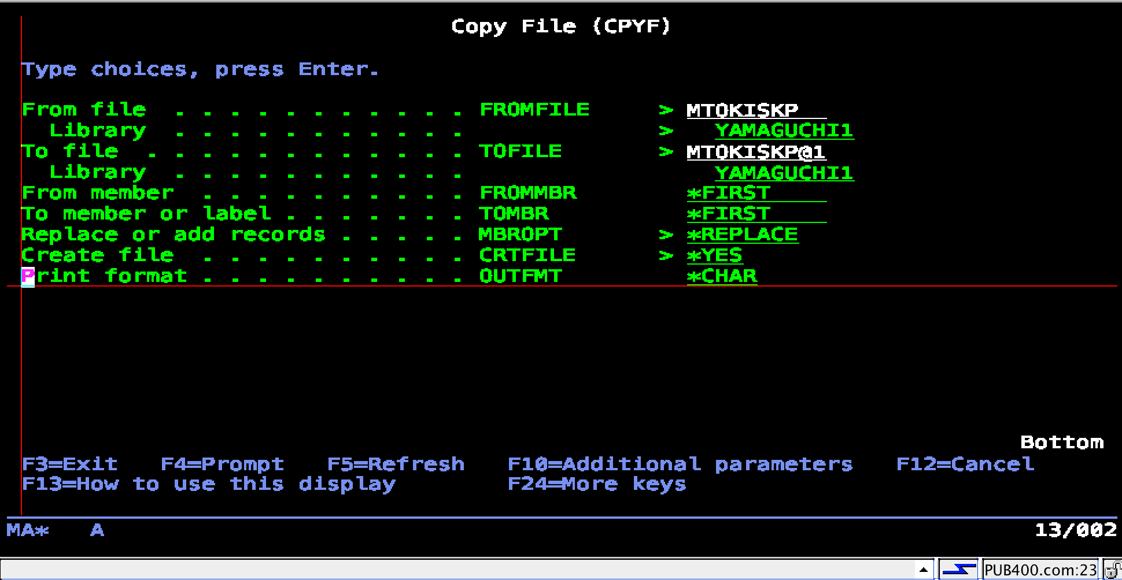The width and height of the screenshot is (1122, 580).
Task: Click F5=Refresh function key label
Action: (x=396, y=464)
